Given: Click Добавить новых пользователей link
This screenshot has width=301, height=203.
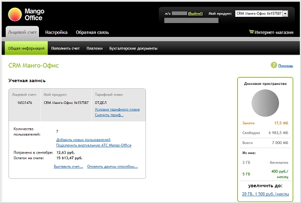Looking at the screenshot, I should [x=83, y=139].
